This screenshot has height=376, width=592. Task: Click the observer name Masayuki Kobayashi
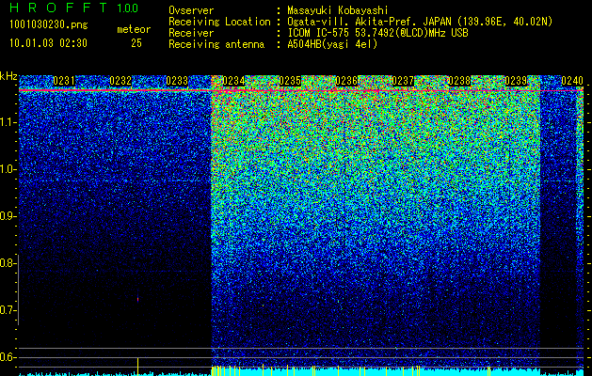[338, 10]
